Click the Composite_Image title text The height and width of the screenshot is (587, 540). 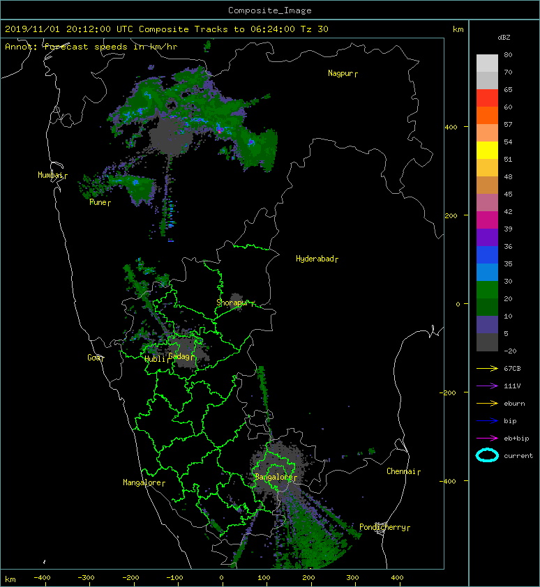click(270, 10)
